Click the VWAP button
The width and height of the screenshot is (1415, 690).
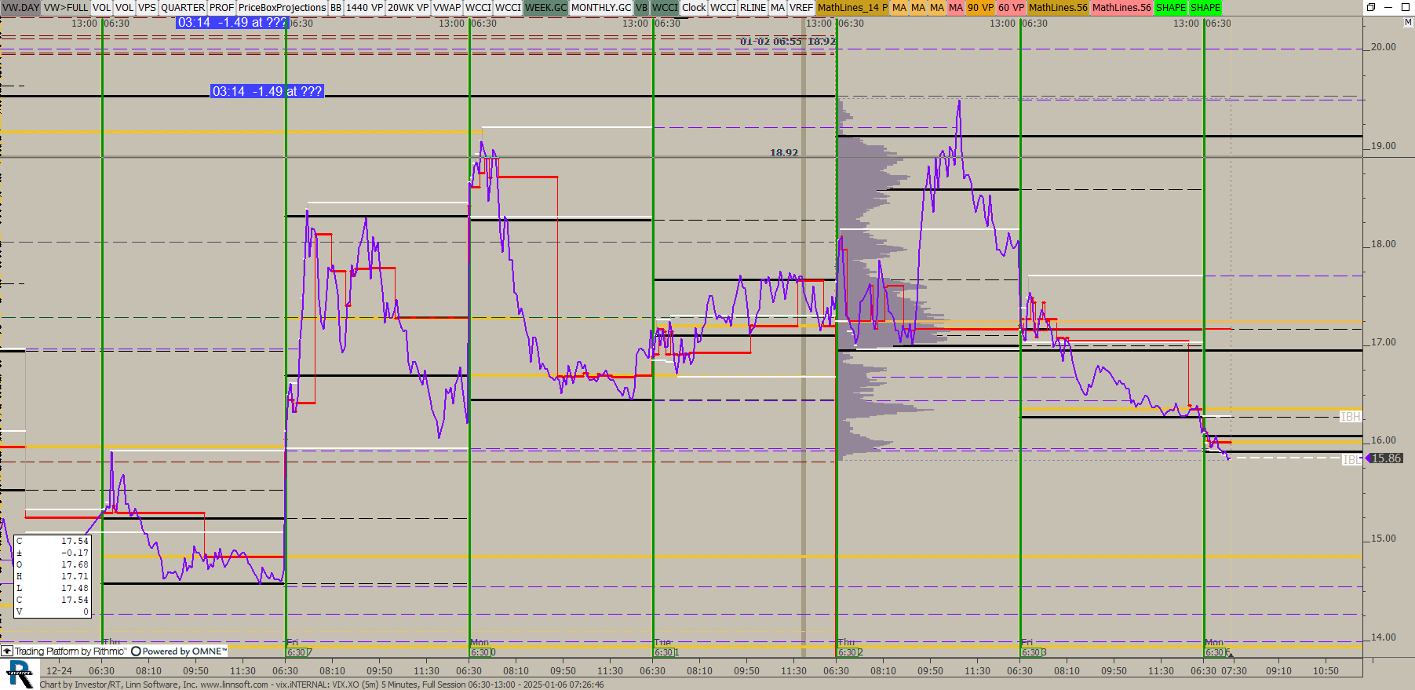447,7
